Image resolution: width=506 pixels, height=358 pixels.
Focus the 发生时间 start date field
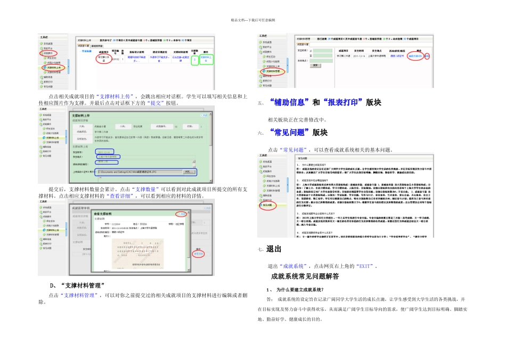coord(323,51)
